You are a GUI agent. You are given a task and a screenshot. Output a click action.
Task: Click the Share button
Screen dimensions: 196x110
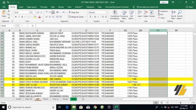[x=189, y=7]
